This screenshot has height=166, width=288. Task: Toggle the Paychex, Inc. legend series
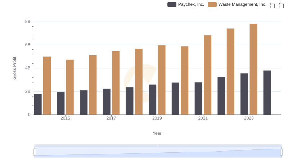(x=186, y=4)
